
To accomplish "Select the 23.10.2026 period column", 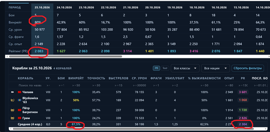I will pyautogui.click(x=86, y=7).
